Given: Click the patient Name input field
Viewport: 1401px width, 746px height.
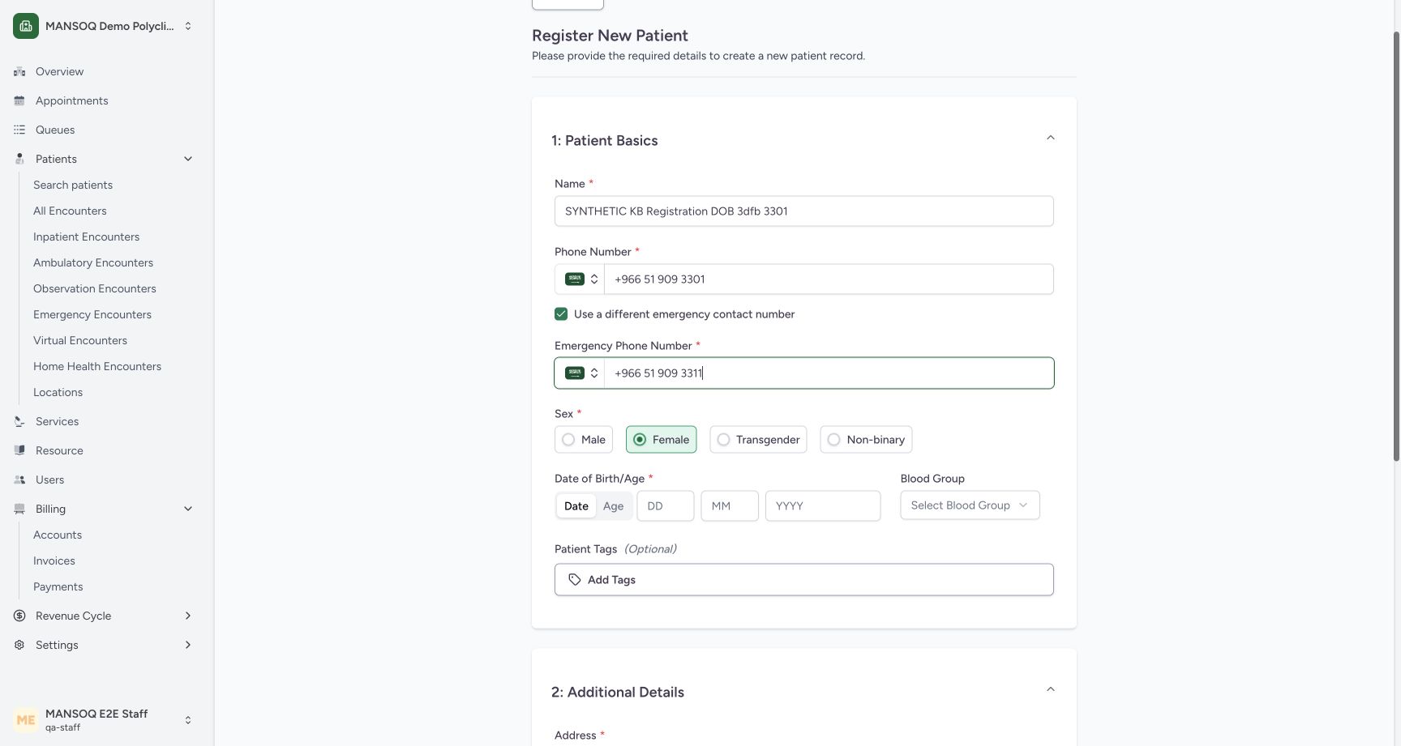Looking at the screenshot, I should pos(804,211).
